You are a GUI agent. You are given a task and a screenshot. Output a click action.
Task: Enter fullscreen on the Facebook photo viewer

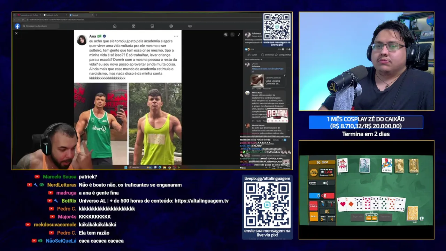click(239, 35)
